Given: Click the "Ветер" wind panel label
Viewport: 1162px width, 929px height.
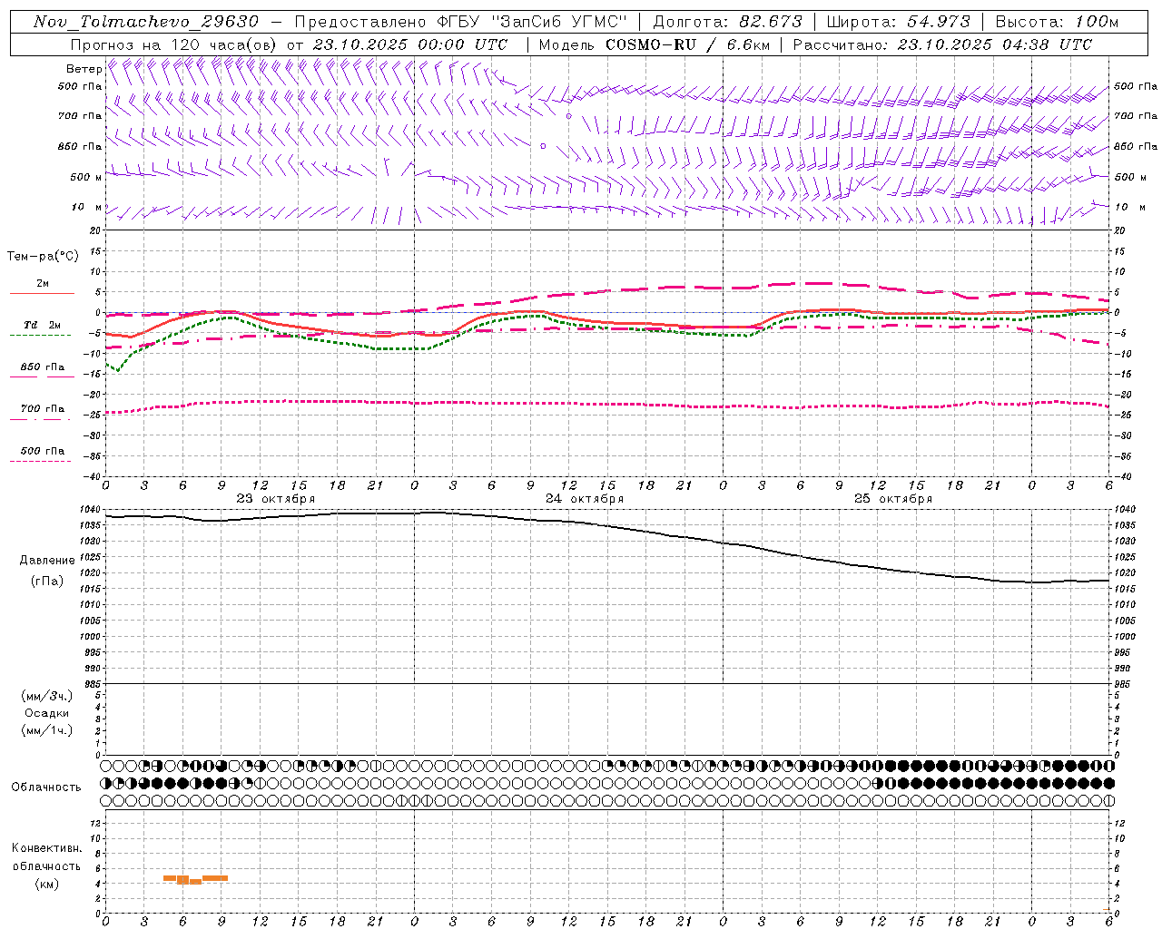Looking at the screenshot, I should click(x=84, y=69).
